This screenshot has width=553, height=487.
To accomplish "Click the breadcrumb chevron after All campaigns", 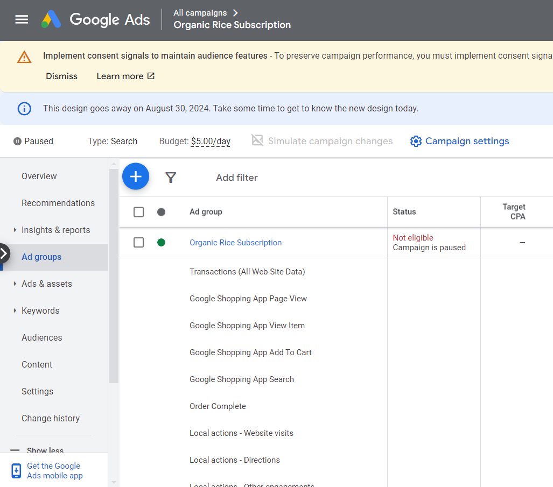I will [x=235, y=13].
